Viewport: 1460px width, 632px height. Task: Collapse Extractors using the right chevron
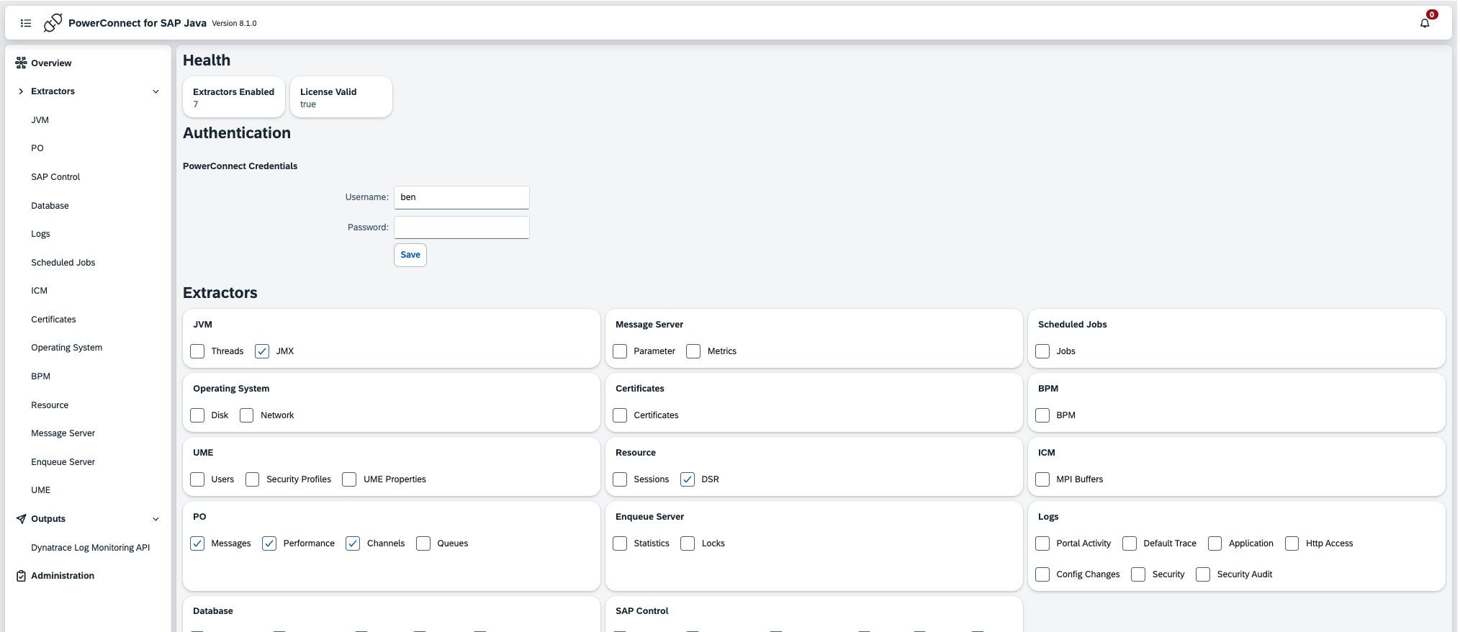coord(156,91)
